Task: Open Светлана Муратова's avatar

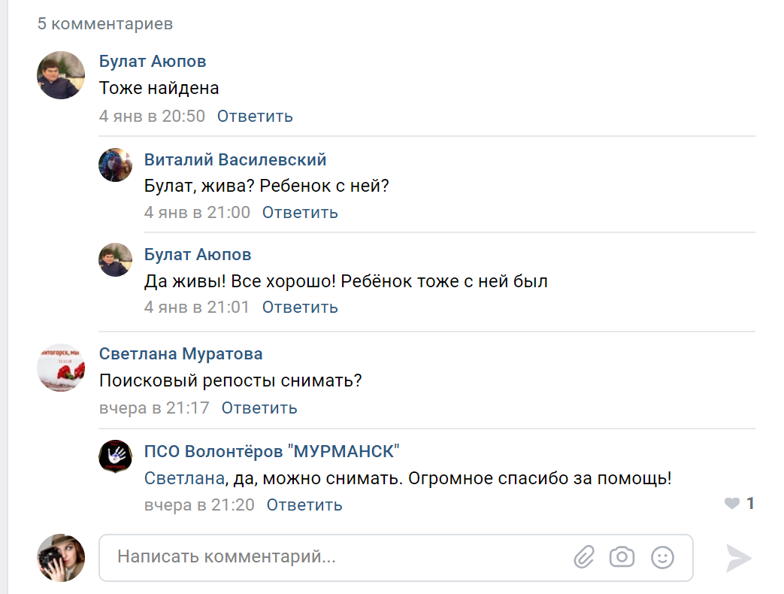Action: (x=61, y=368)
